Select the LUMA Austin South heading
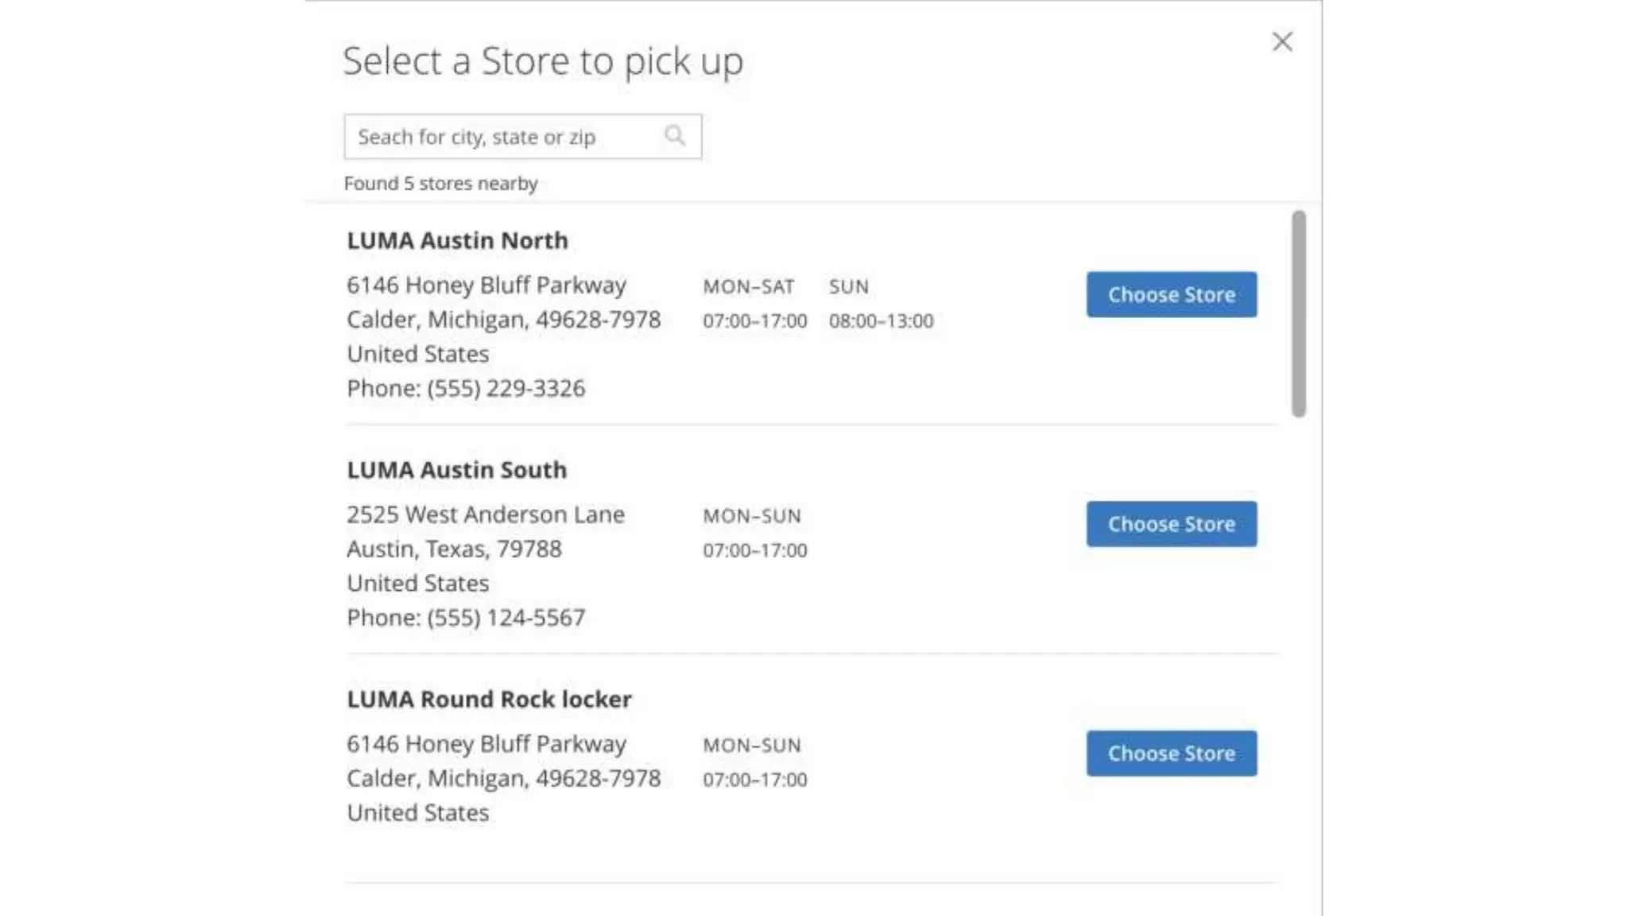 456,470
